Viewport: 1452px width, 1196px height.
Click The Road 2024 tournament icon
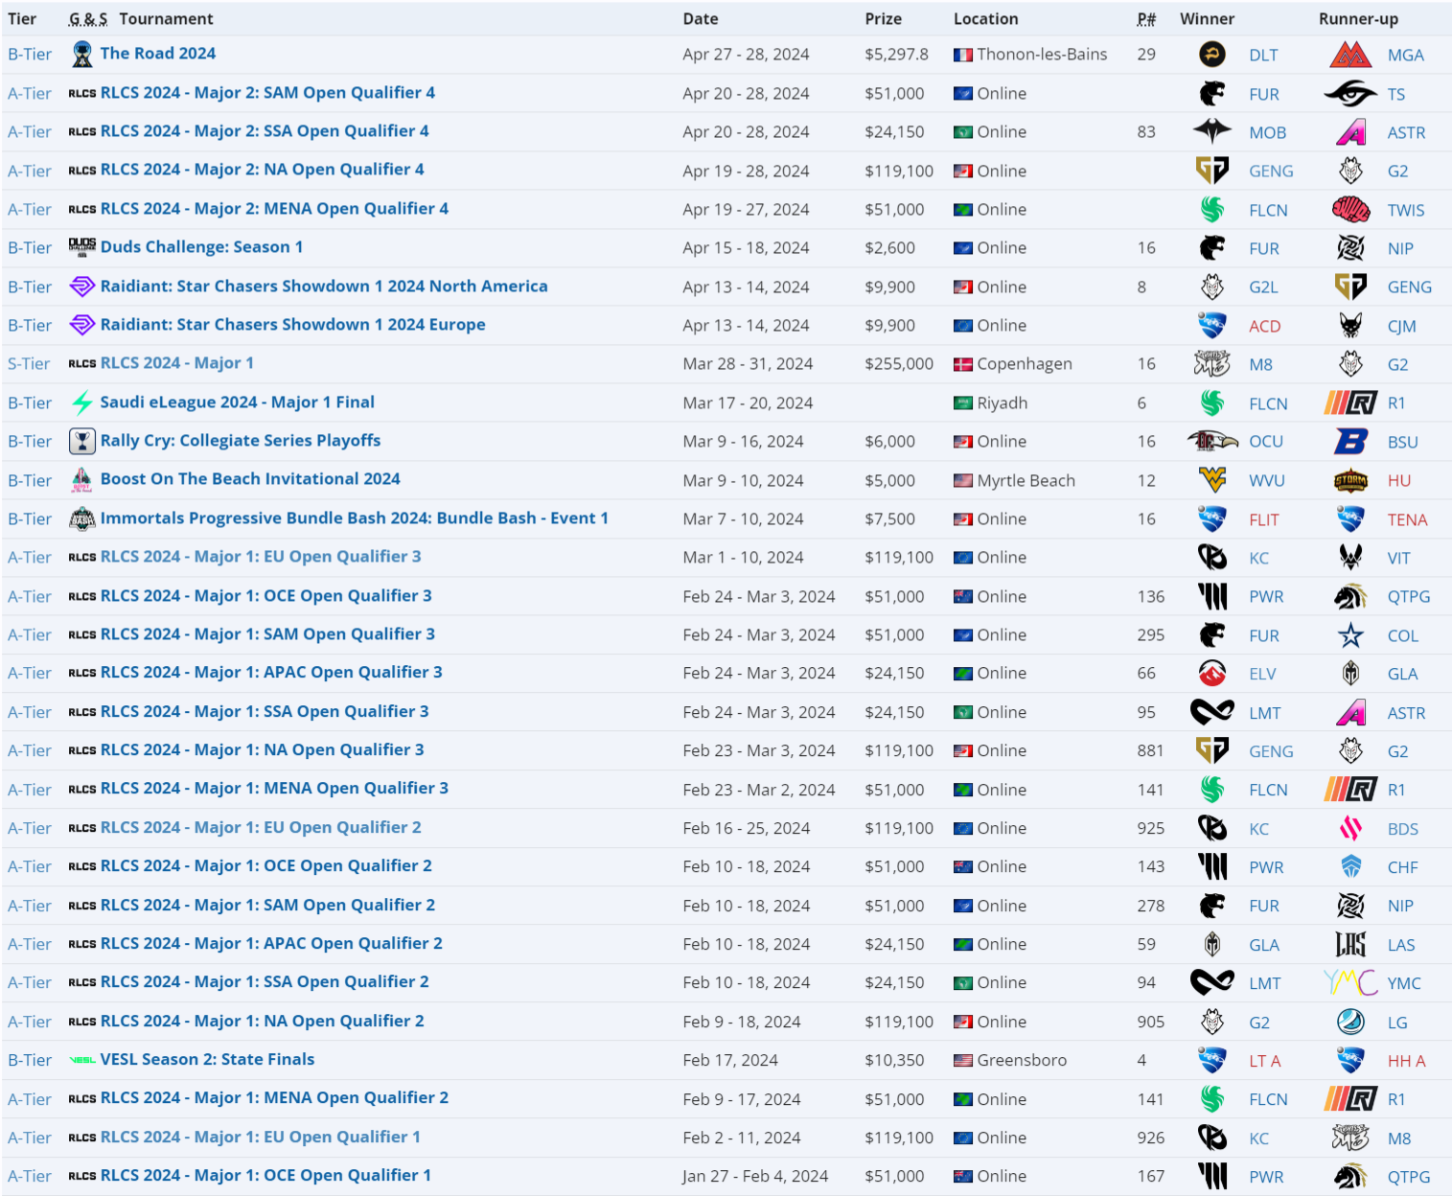pyautogui.click(x=82, y=54)
